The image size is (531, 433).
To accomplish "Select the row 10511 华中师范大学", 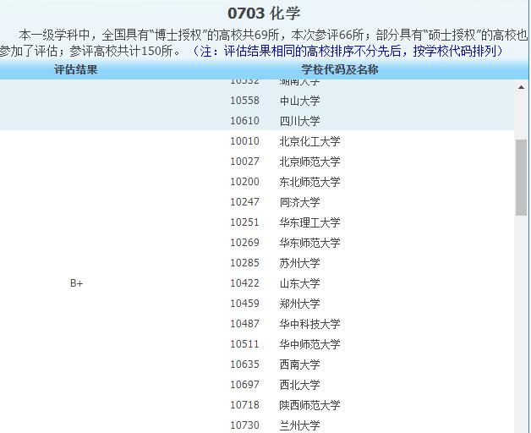I will [285, 344].
